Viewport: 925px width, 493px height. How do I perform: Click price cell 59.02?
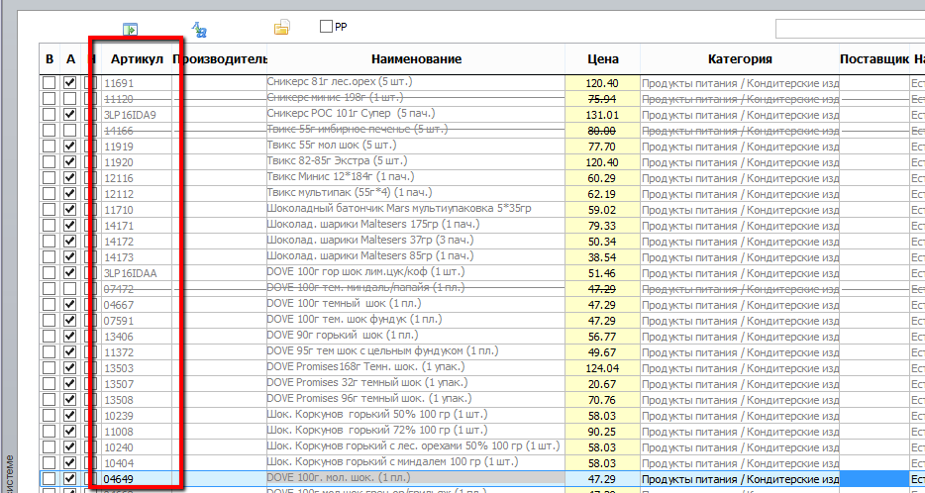tap(602, 210)
